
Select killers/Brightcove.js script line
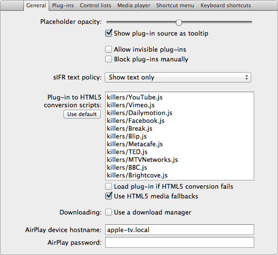137,176
